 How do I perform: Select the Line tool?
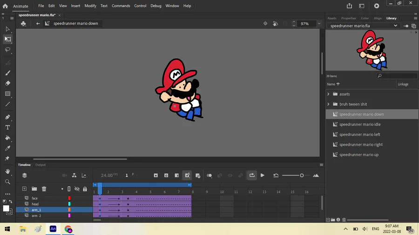(x=7, y=104)
